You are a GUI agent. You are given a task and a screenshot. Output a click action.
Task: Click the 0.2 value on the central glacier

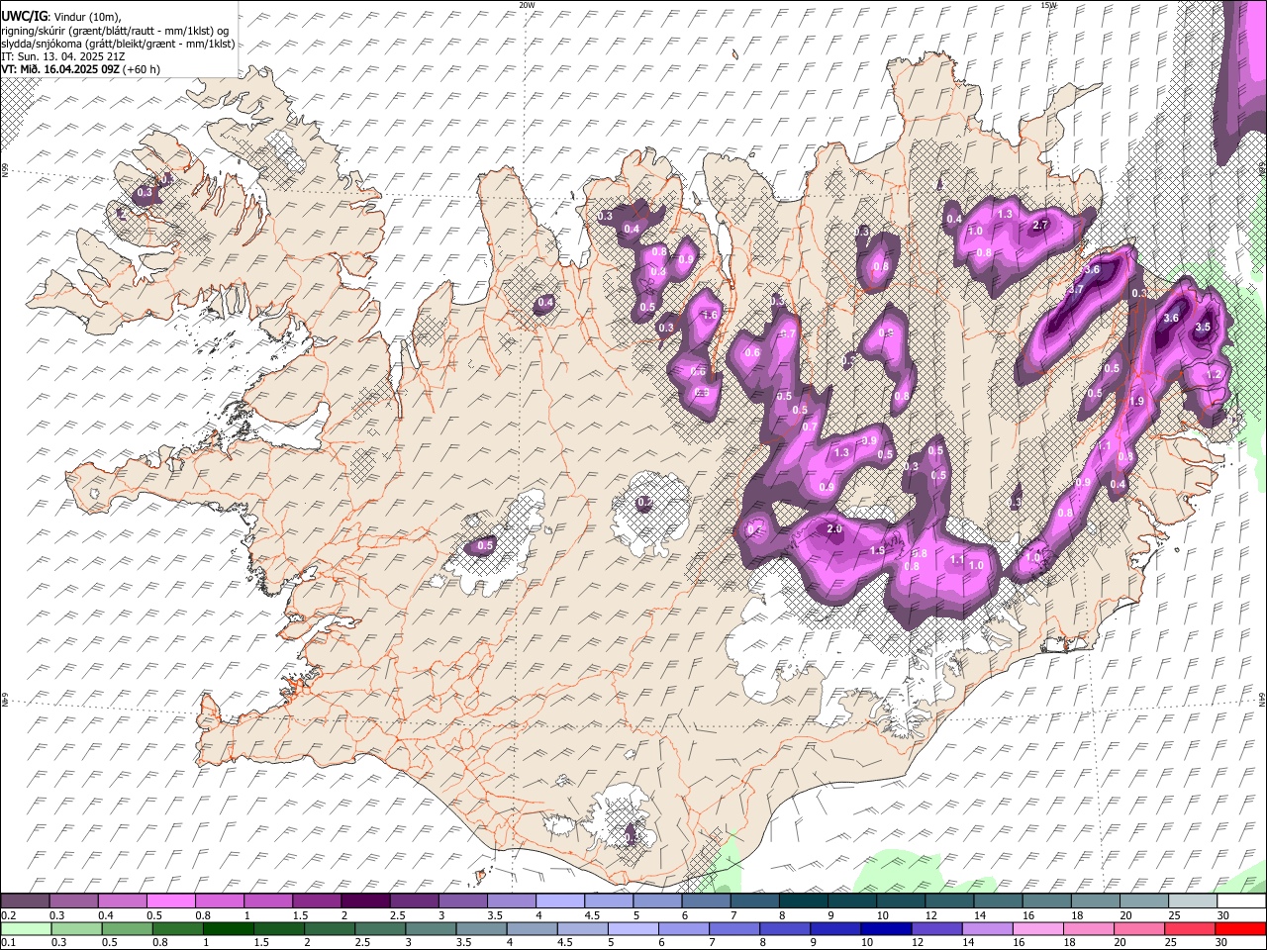(x=645, y=503)
